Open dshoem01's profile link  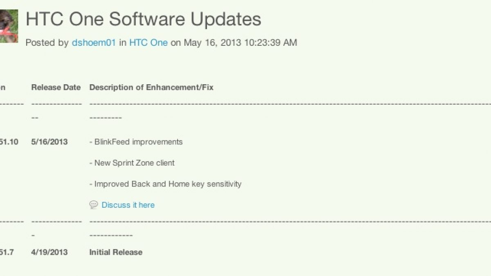tap(94, 43)
